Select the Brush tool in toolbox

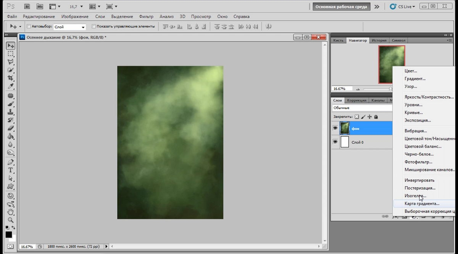click(10, 104)
